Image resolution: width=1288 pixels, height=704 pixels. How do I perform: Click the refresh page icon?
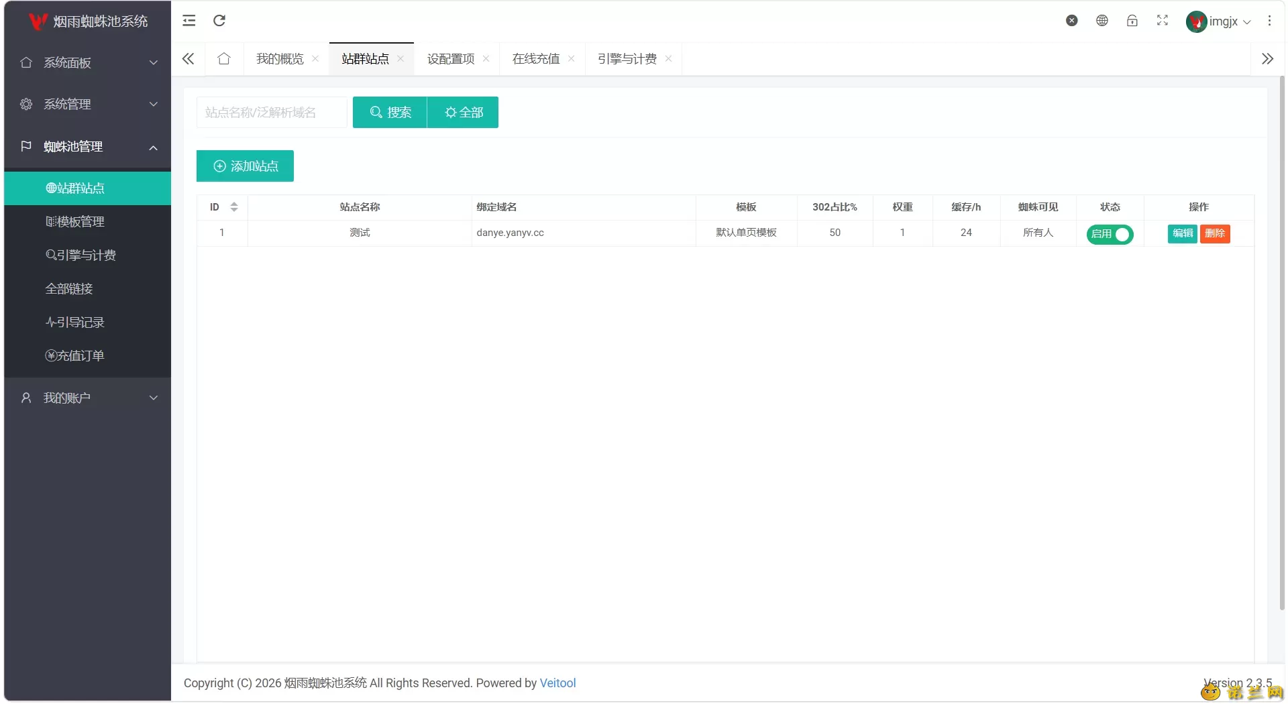219,21
